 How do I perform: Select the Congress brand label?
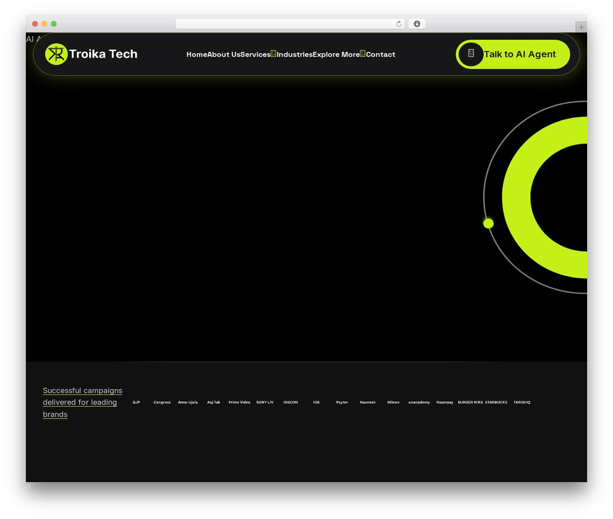pos(162,402)
